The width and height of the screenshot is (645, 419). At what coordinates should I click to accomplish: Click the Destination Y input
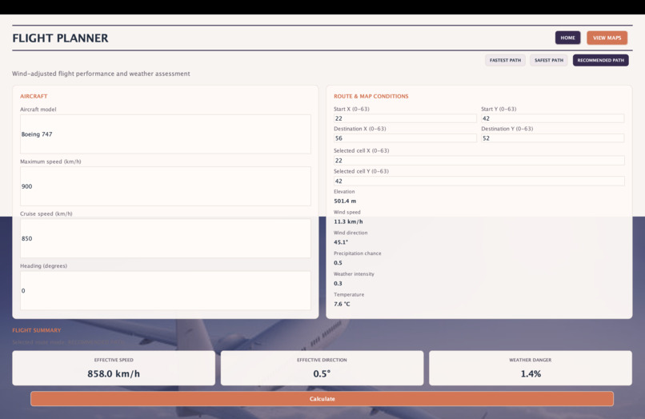[552, 138]
